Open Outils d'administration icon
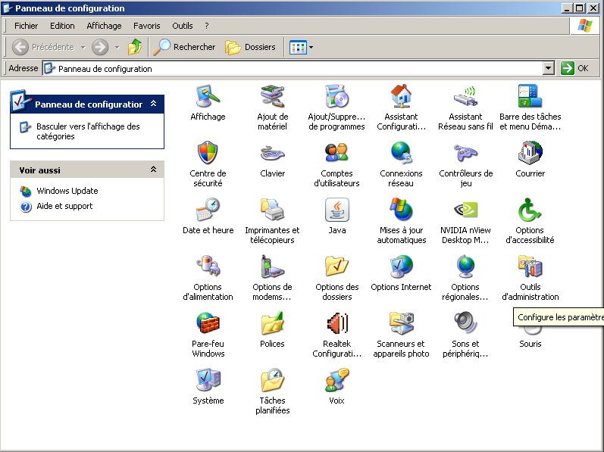 [x=530, y=267]
